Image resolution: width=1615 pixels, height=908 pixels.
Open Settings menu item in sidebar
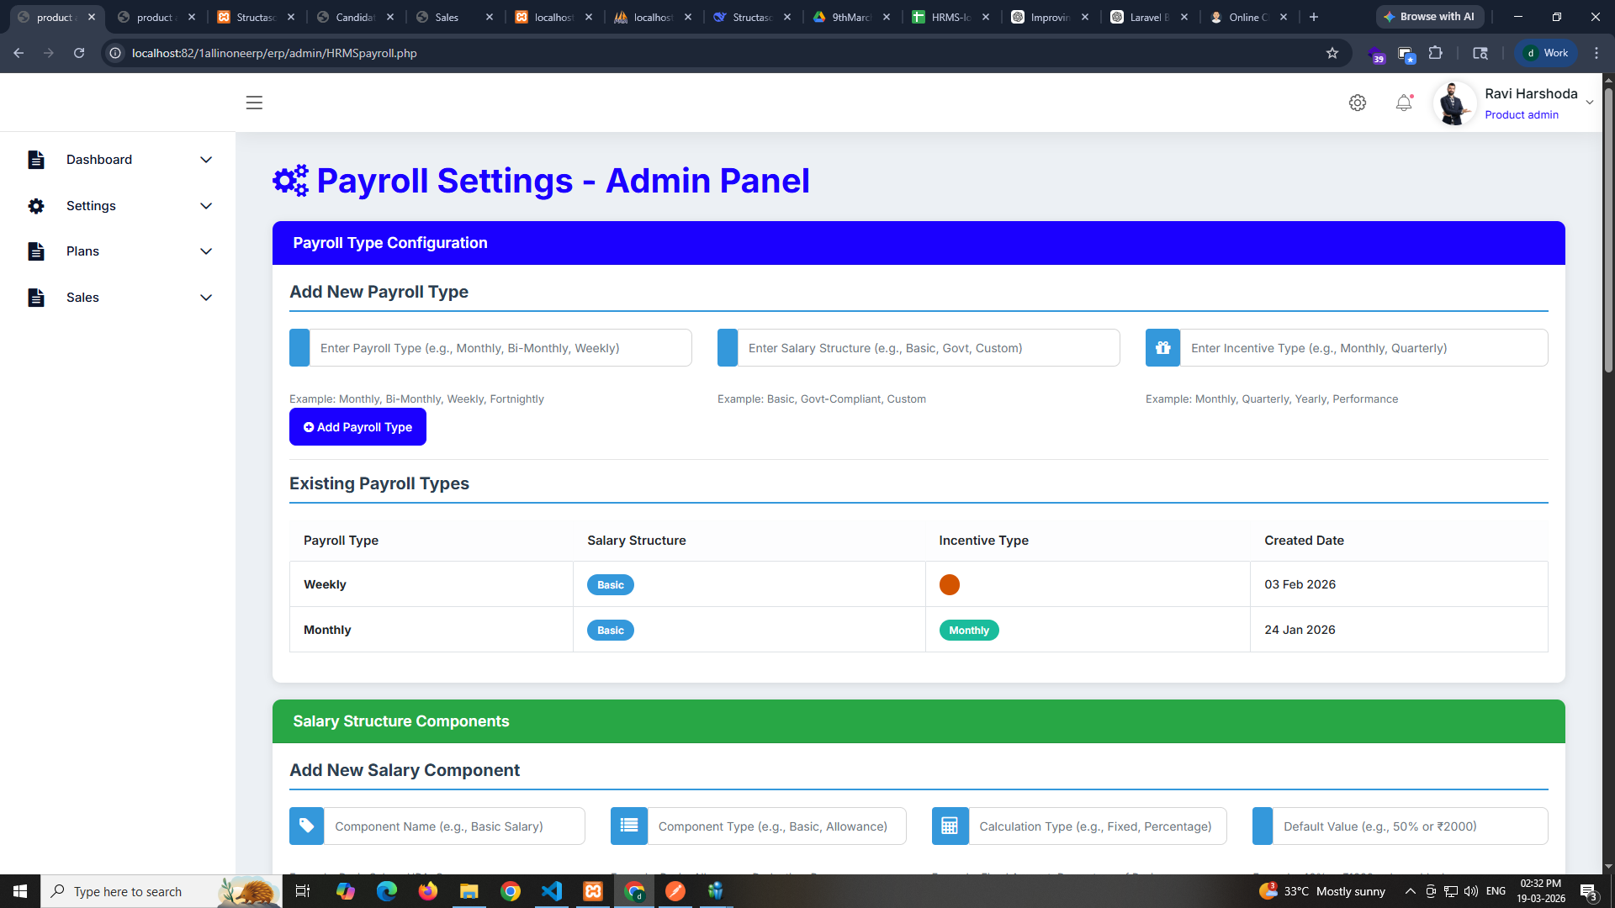[91, 206]
